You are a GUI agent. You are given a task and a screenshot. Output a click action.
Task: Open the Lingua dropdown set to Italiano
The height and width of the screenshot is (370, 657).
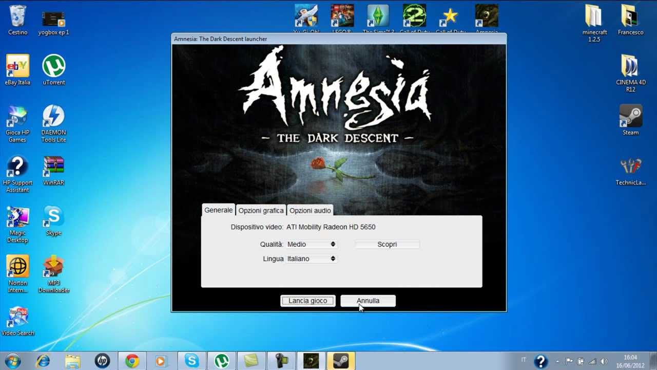point(312,258)
